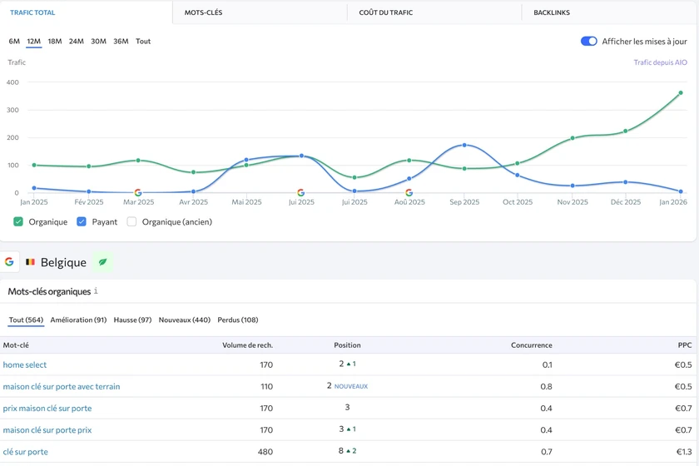Viewport: 699px width, 466px height.
Task: Open the home select keyword link
Action: tap(25, 364)
